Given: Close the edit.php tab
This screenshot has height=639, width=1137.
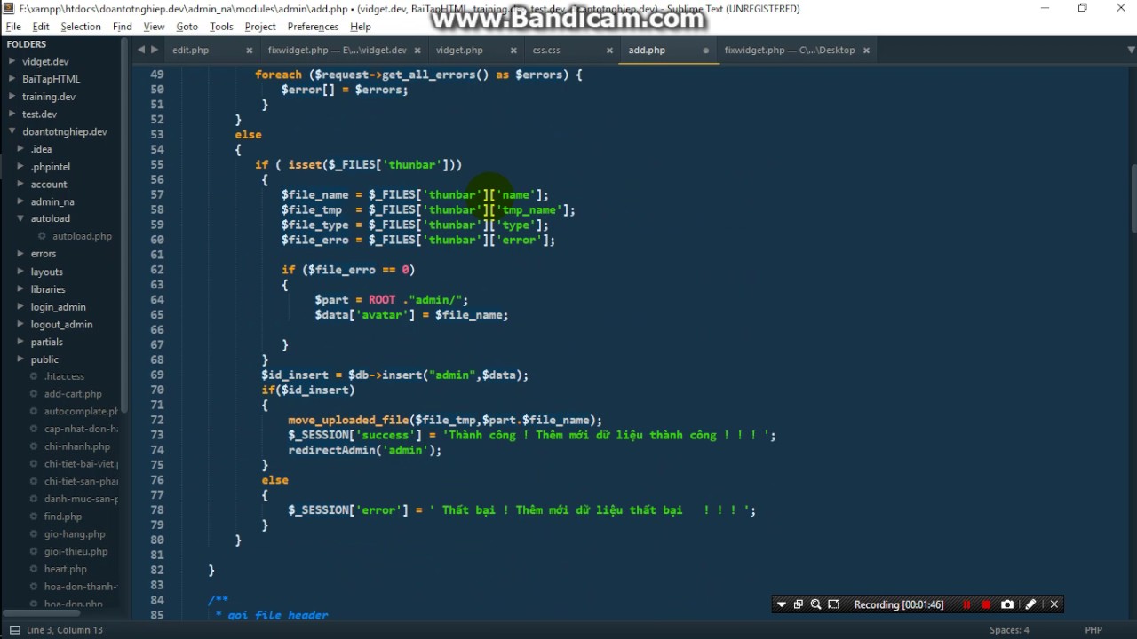Looking at the screenshot, I should click(x=249, y=51).
